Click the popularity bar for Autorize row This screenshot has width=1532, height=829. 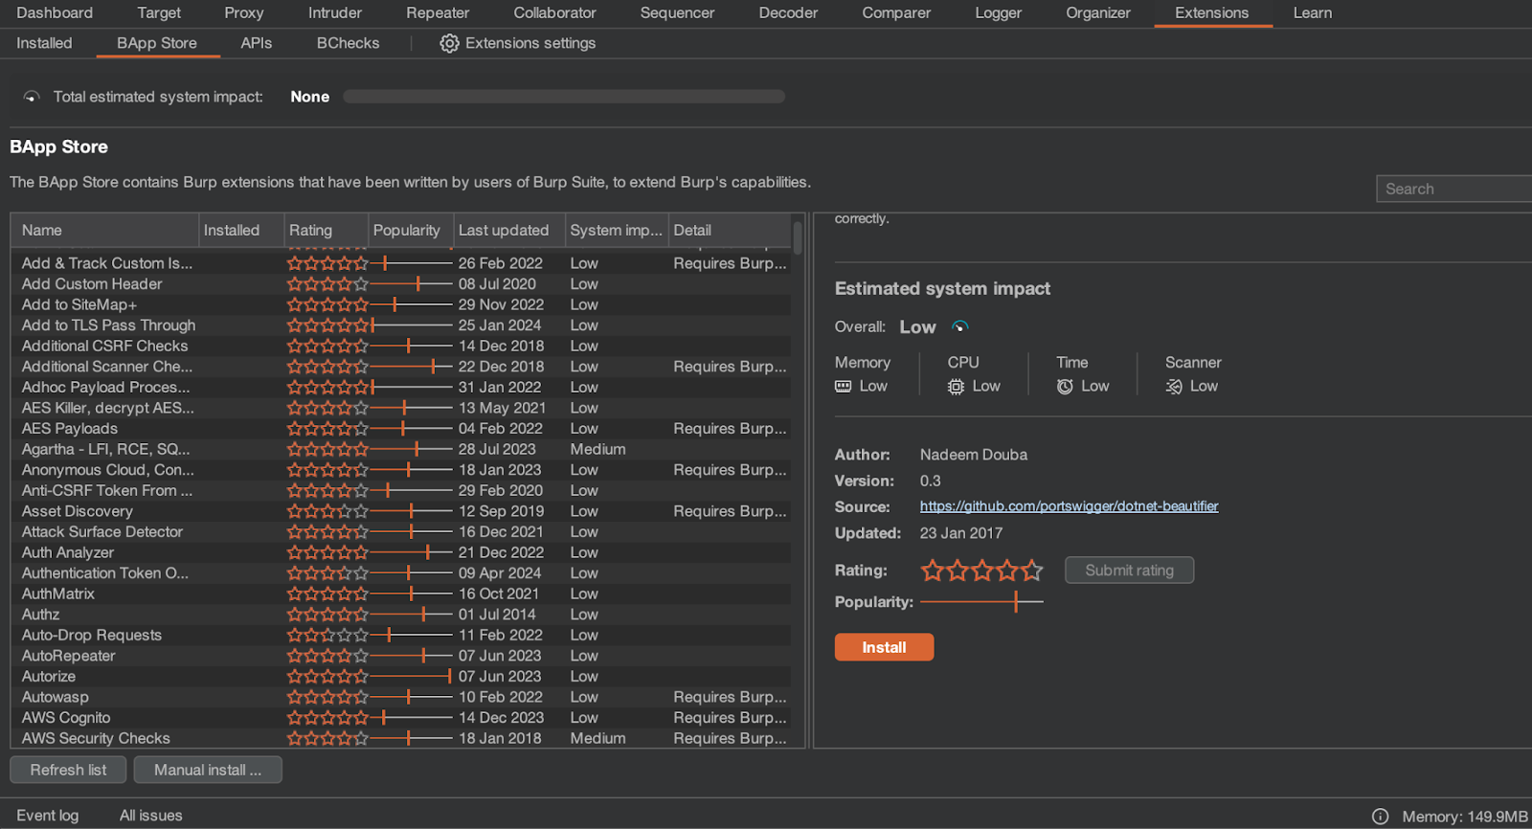pos(411,677)
